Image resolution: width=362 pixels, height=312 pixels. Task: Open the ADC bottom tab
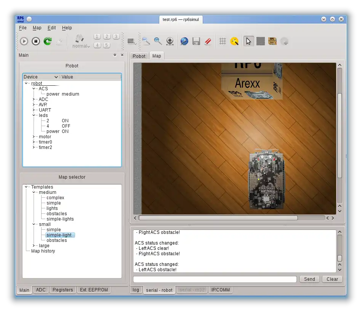click(x=41, y=290)
